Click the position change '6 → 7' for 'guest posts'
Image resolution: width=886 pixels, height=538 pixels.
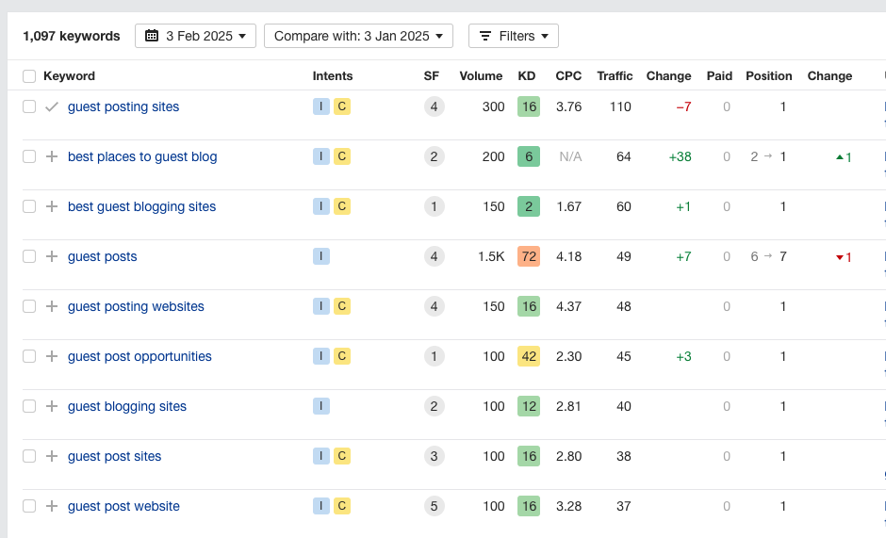pyautogui.click(x=768, y=256)
